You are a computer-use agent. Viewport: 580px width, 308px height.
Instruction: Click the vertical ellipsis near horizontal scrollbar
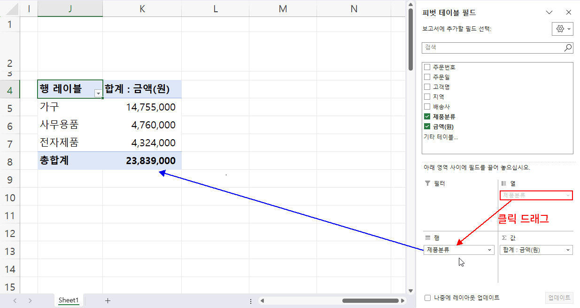250,300
